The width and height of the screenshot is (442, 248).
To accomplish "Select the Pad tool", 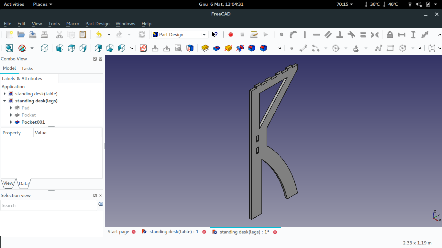I will (x=205, y=48).
